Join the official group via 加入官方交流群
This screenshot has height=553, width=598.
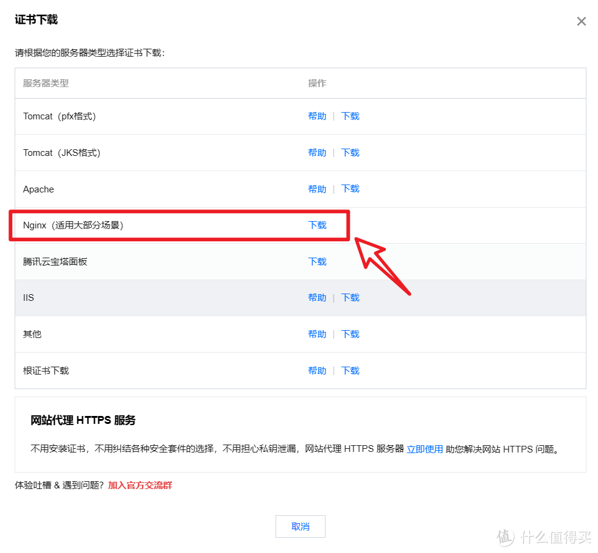[140, 485]
